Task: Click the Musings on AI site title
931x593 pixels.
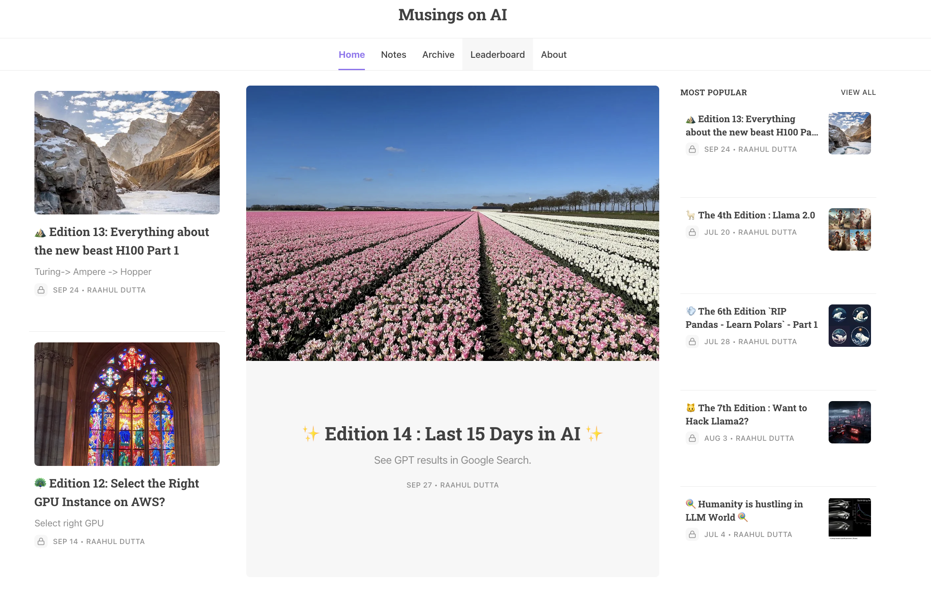Action: click(x=452, y=15)
